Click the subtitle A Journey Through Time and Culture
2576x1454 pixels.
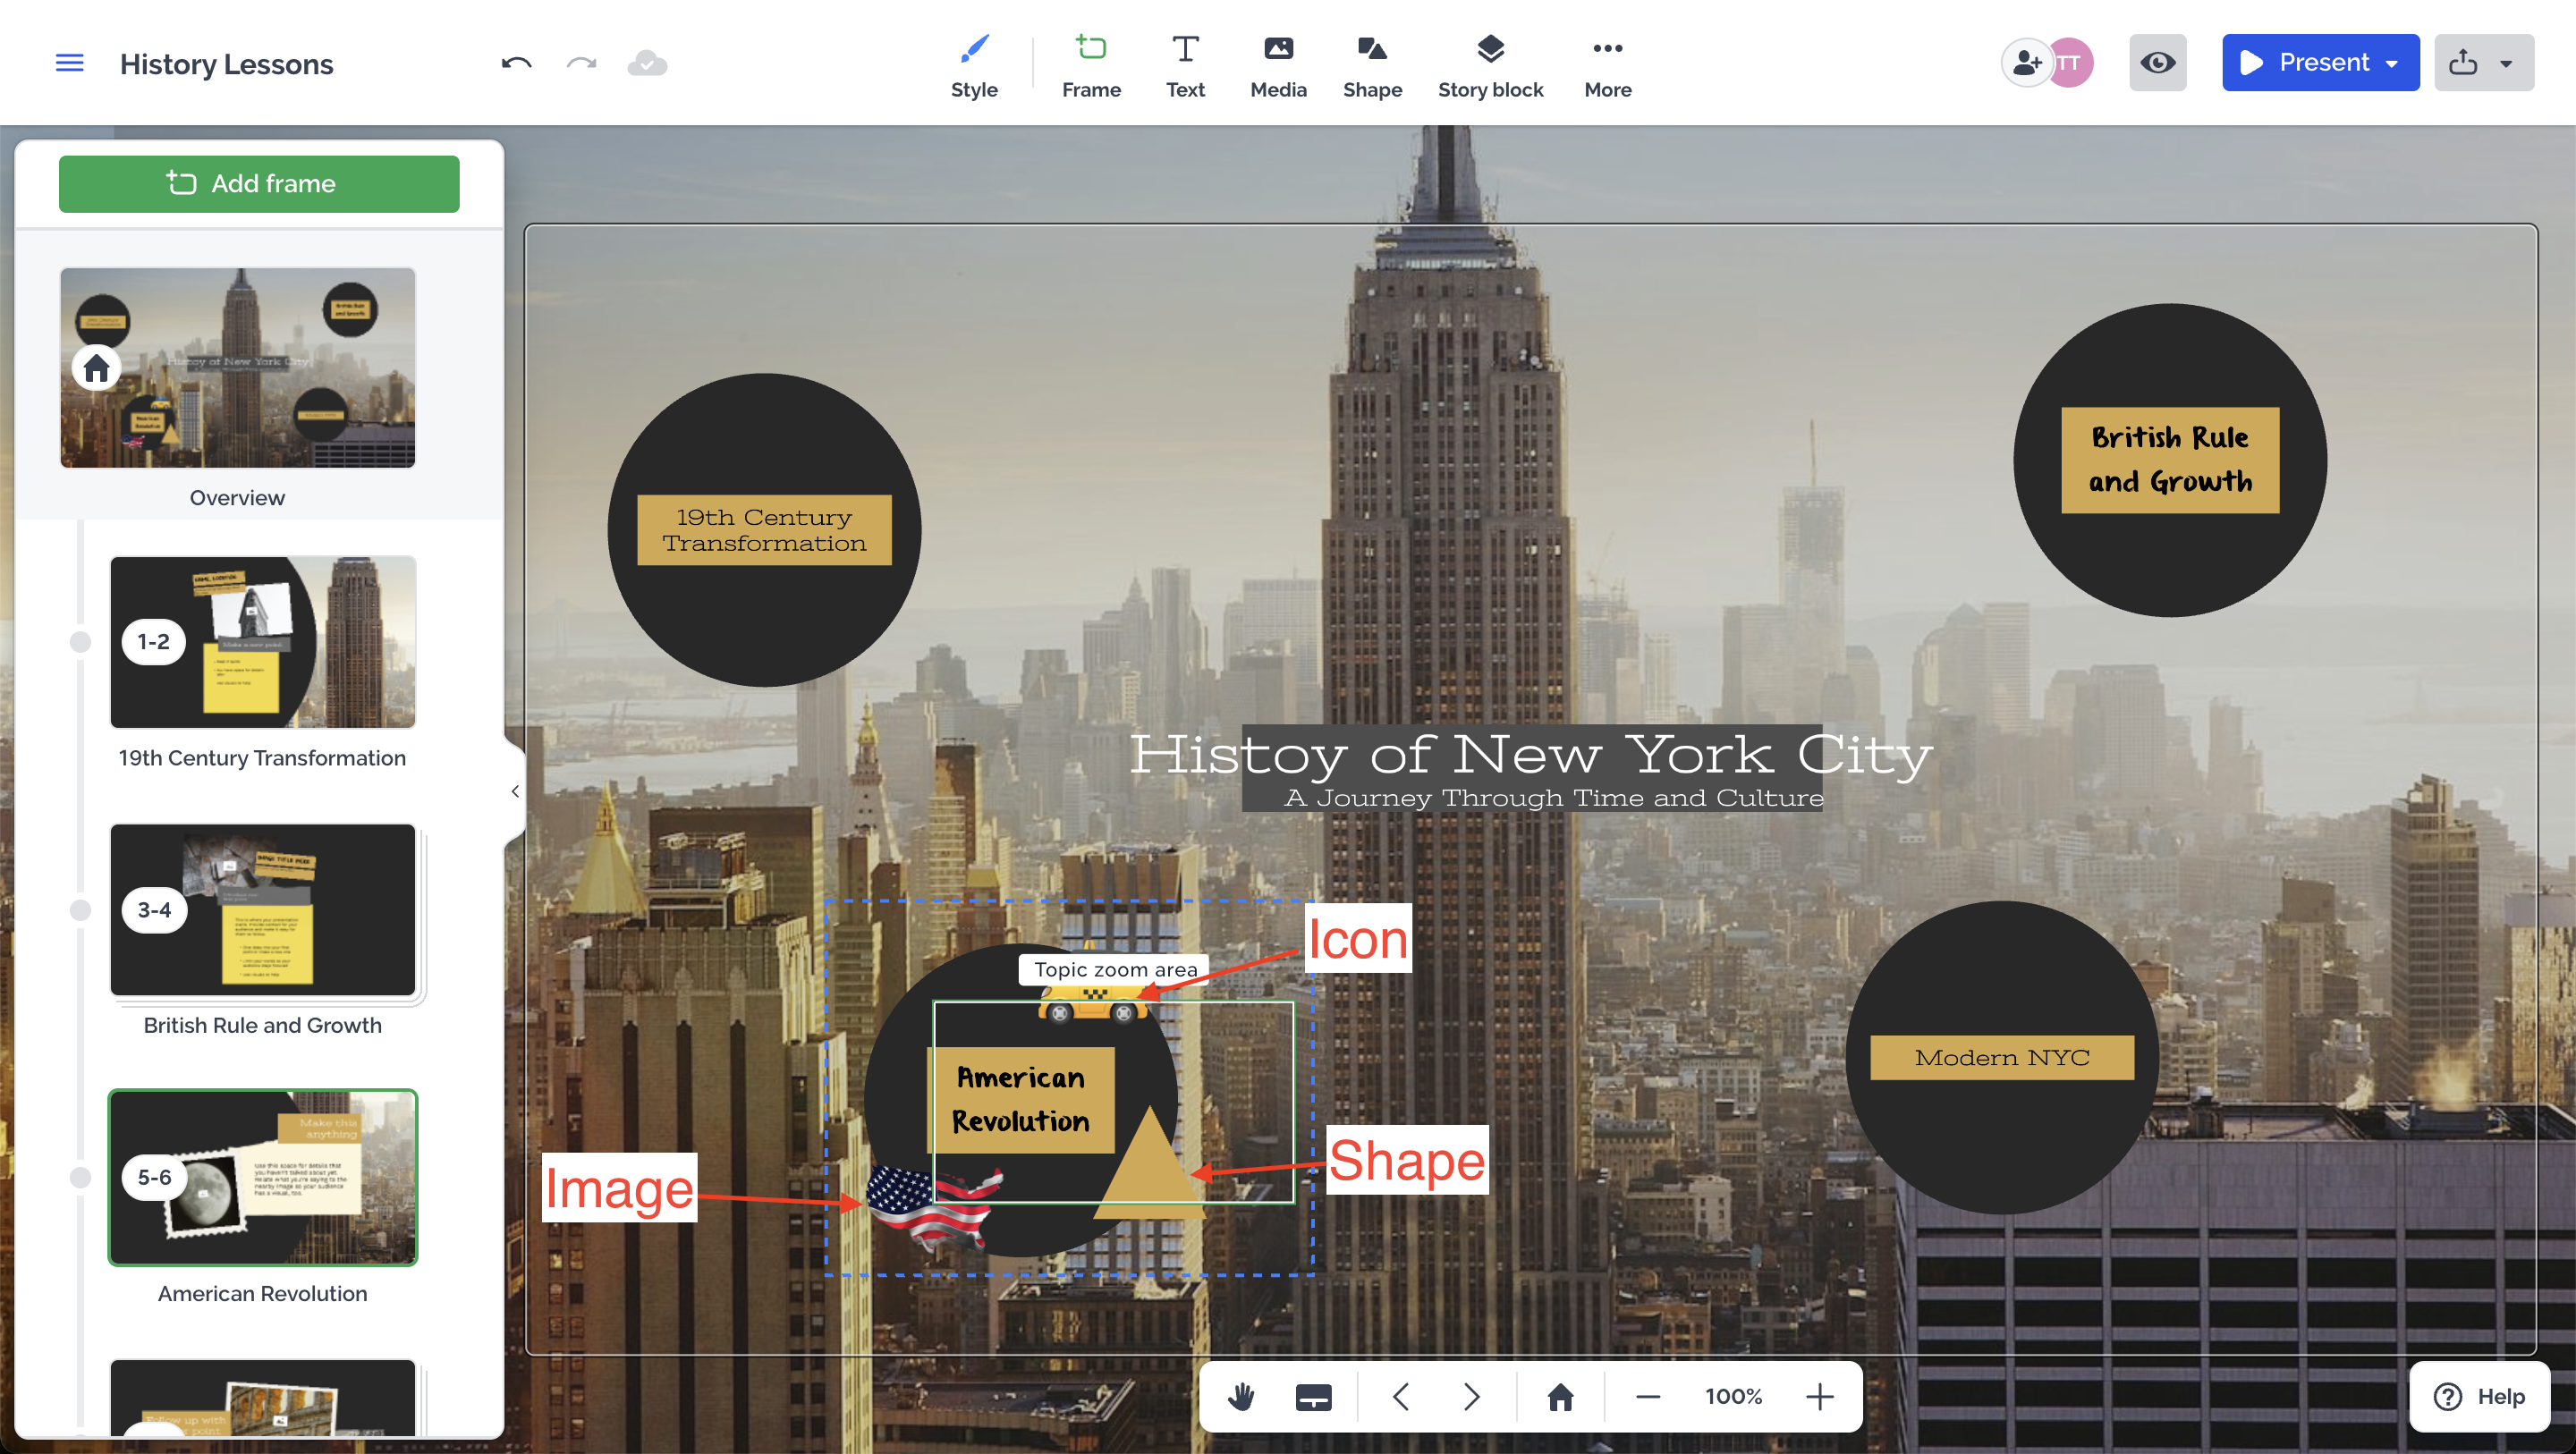pyautogui.click(x=1554, y=798)
